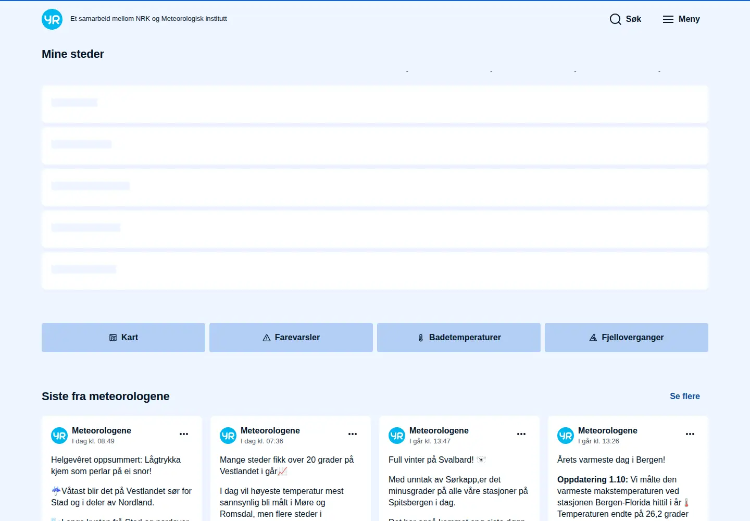Open the Meny label in header
Image resolution: width=750 pixels, height=521 pixels.
689,19
